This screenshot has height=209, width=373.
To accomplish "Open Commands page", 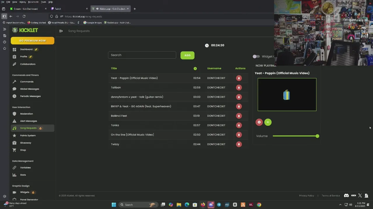I will click(x=32, y=82).
